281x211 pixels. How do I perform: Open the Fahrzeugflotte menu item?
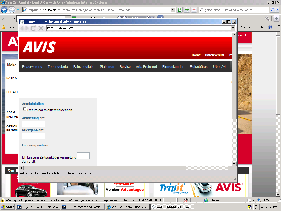[84, 67]
